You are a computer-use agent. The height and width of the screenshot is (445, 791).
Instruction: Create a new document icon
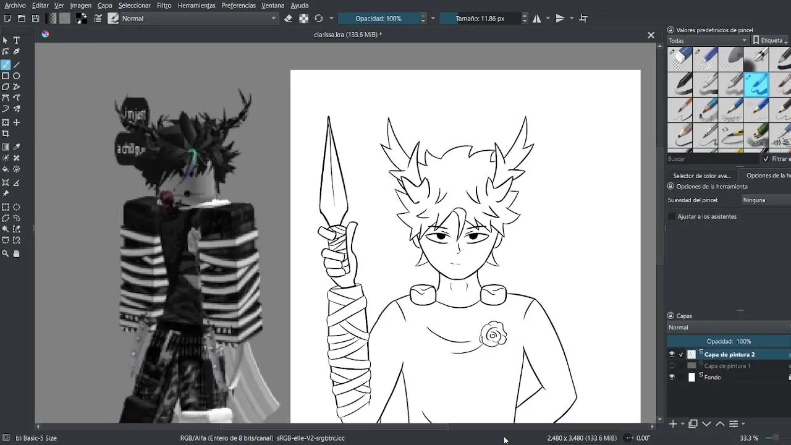[x=7, y=19]
